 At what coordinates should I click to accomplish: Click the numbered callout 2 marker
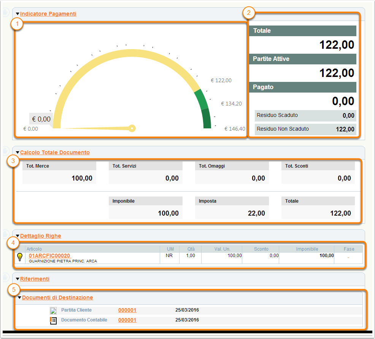coord(248,13)
